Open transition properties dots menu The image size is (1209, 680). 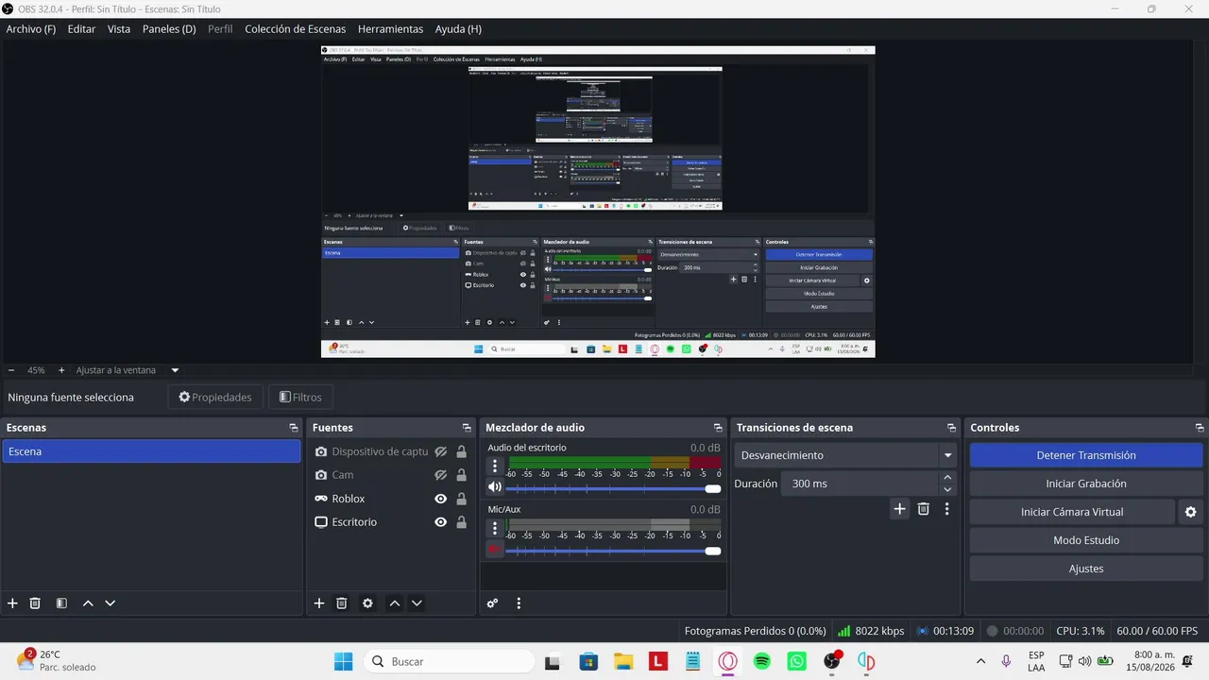click(947, 509)
